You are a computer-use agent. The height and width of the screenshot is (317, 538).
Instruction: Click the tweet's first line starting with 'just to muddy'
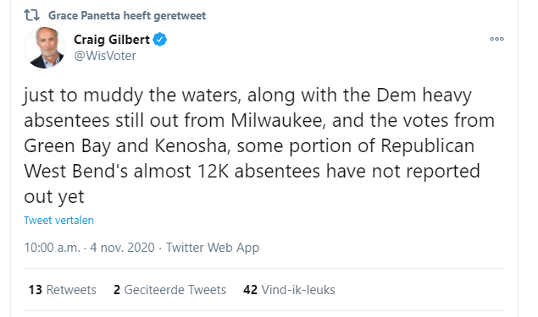click(x=247, y=96)
